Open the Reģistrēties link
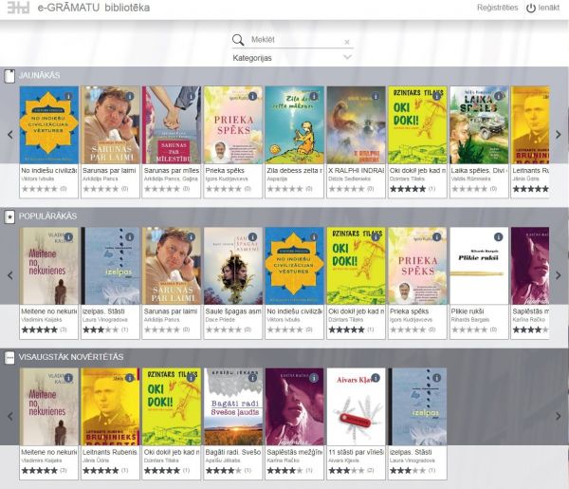 498,8
